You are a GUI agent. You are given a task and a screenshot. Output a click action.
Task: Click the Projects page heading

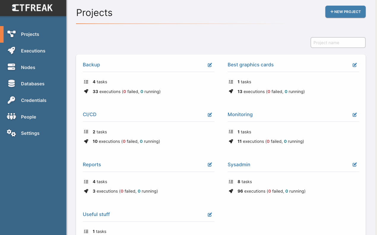[94, 13]
